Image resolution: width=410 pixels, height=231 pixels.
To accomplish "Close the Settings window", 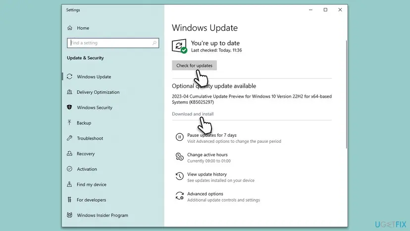I will [x=340, y=10].
